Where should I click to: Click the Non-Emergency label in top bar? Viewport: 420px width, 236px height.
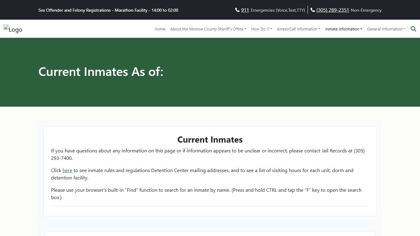(x=366, y=10)
